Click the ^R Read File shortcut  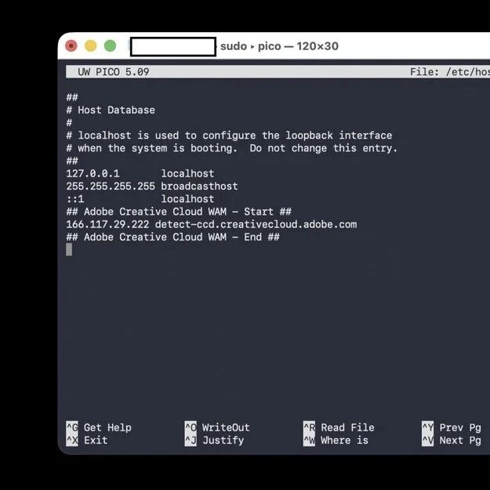339,427
